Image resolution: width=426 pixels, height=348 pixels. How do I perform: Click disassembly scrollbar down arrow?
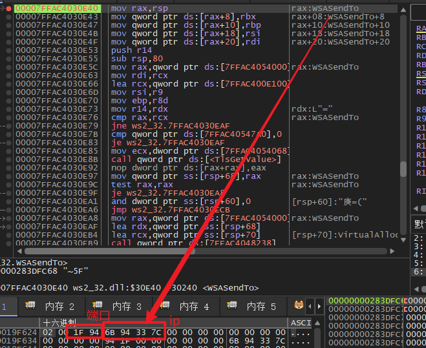click(403, 240)
